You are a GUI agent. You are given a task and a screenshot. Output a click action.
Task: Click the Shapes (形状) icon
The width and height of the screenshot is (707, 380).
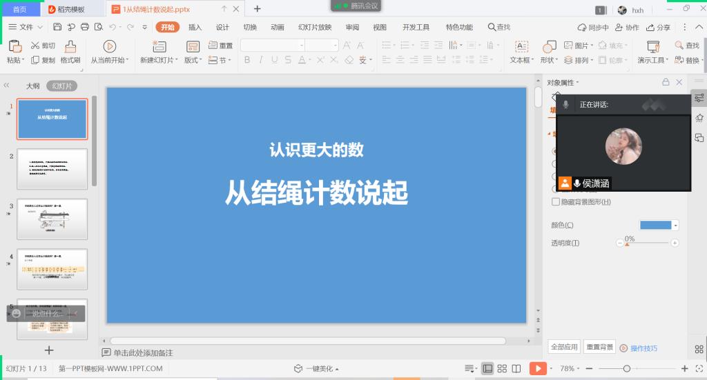click(550, 47)
